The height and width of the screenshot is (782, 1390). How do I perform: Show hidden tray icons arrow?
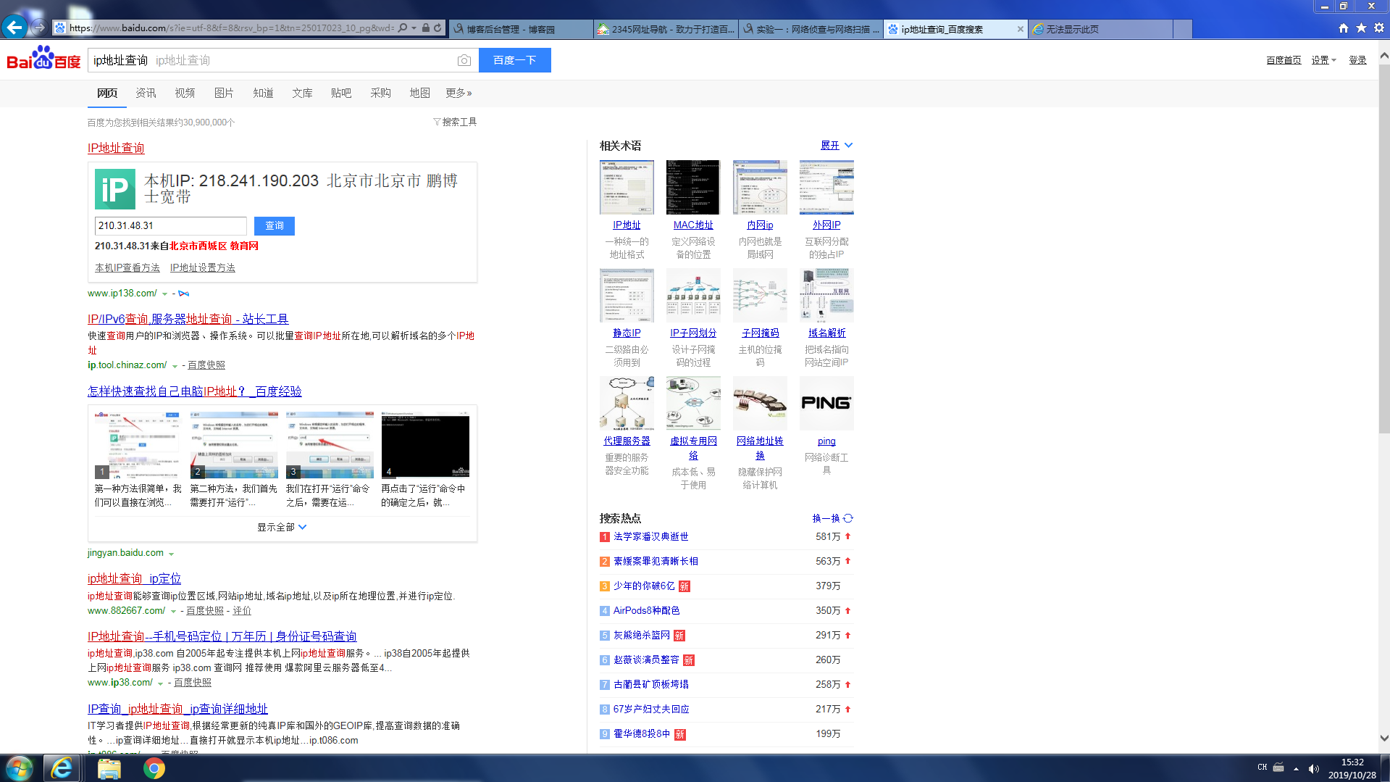[x=1296, y=768]
